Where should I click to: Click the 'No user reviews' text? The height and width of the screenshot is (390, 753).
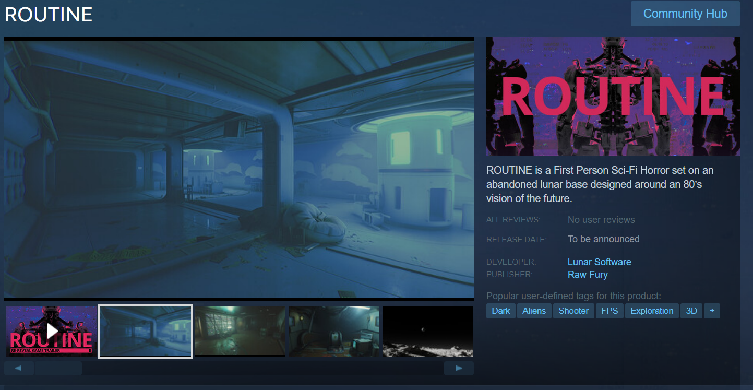601,220
